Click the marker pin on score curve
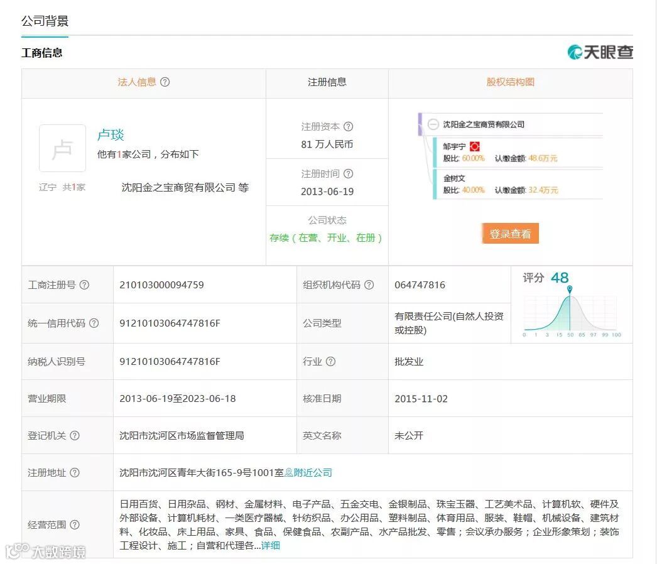 [x=570, y=289]
